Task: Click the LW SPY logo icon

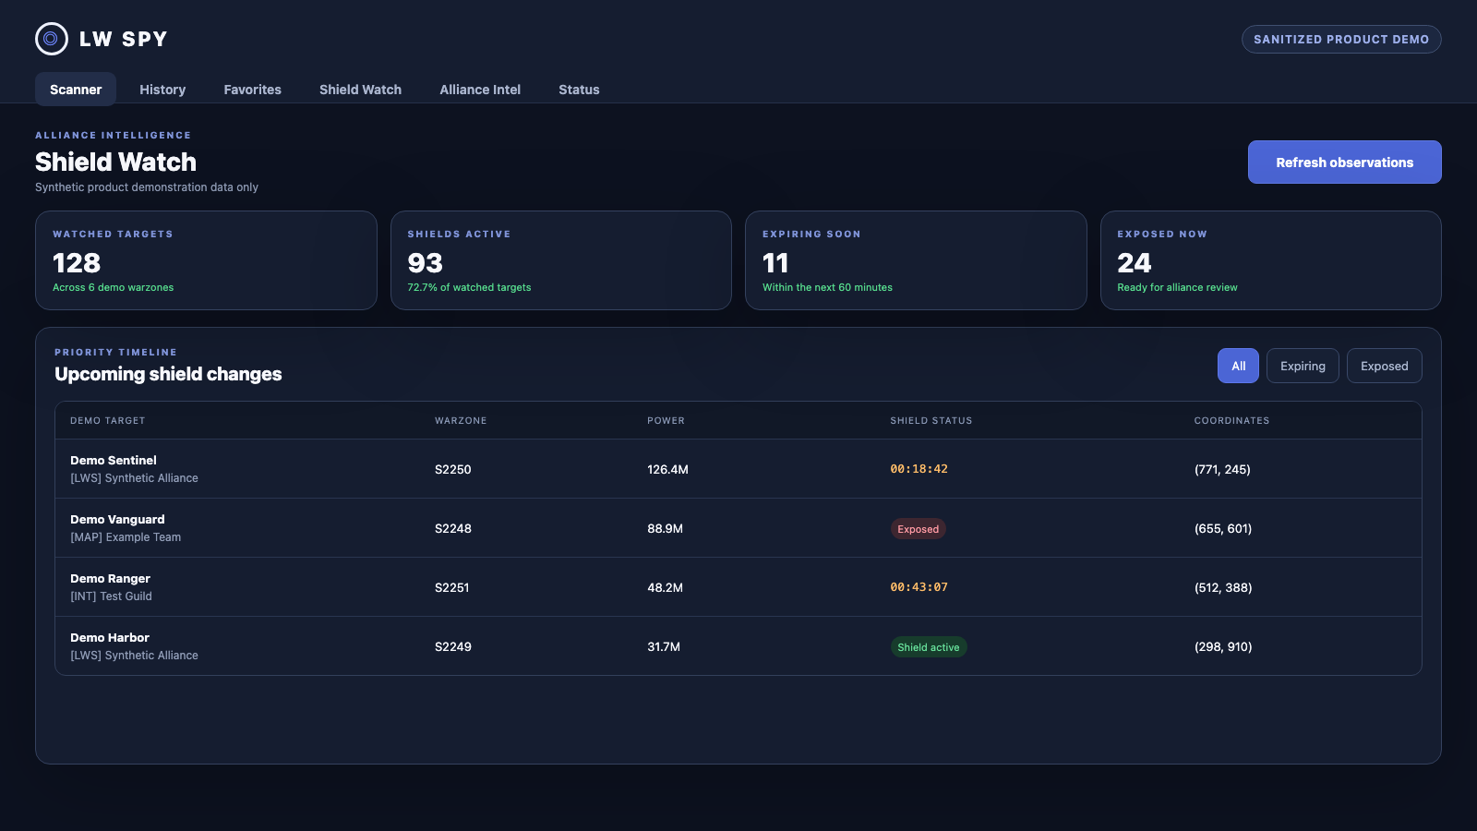Action: pos(52,39)
